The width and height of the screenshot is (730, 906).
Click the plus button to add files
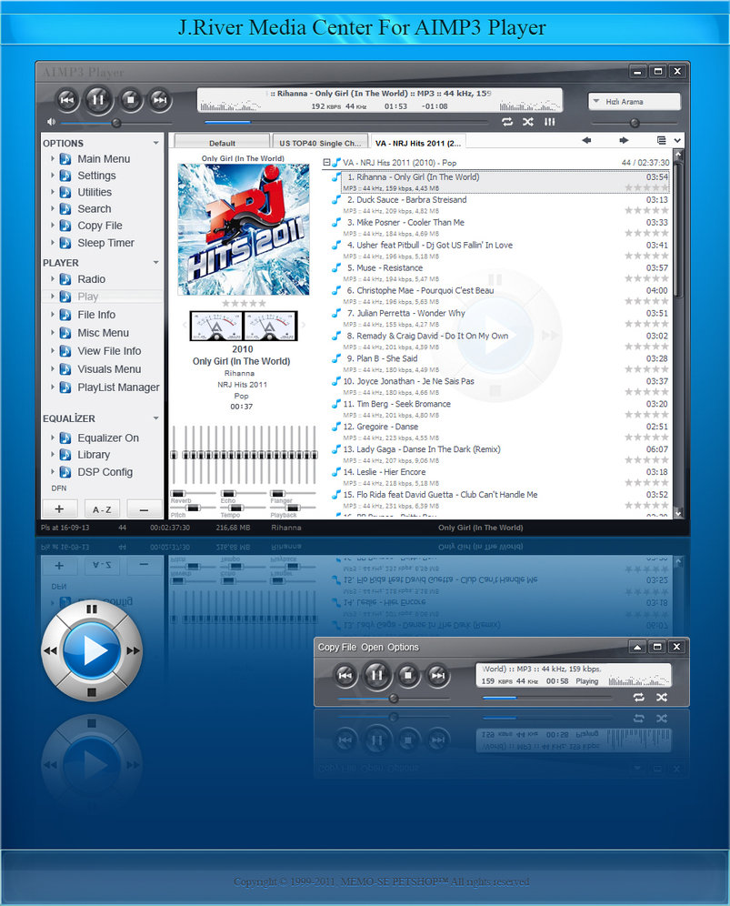coord(59,509)
